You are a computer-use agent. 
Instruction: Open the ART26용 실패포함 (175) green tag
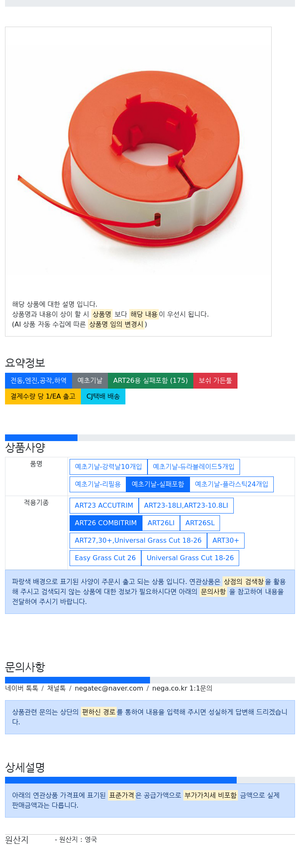(150, 381)
